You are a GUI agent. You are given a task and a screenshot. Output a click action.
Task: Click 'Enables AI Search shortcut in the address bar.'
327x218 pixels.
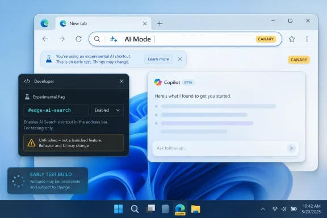click(66, 122)
